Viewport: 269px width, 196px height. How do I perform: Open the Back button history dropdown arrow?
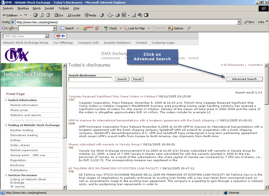tap(21, 15)
